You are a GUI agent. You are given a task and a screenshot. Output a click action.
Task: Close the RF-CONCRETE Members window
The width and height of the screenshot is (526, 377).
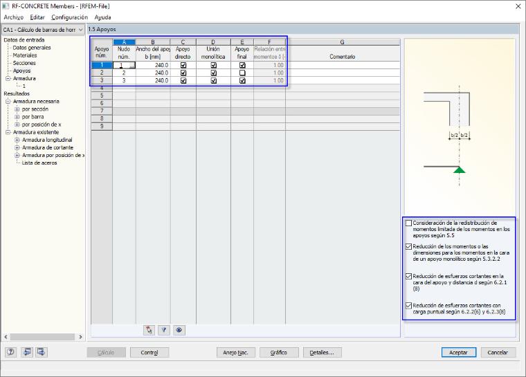point(518,6)
